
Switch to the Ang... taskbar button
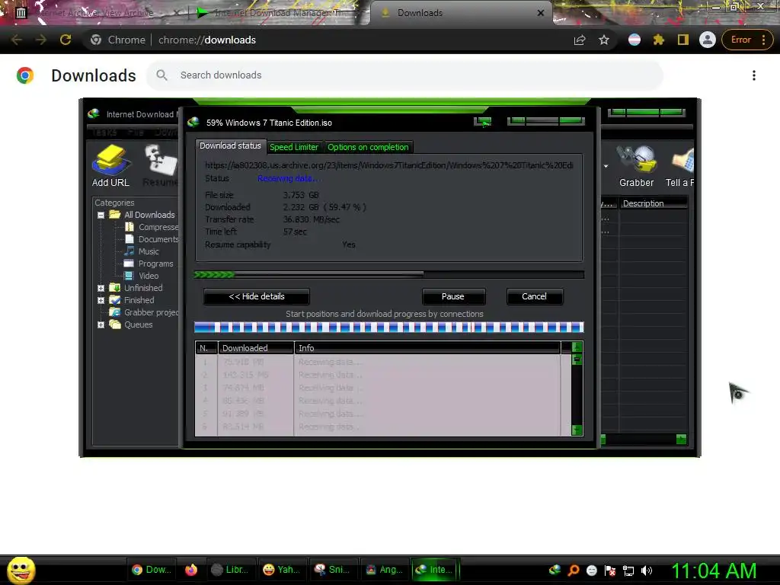pyautogui.click(x=384, y=570)
